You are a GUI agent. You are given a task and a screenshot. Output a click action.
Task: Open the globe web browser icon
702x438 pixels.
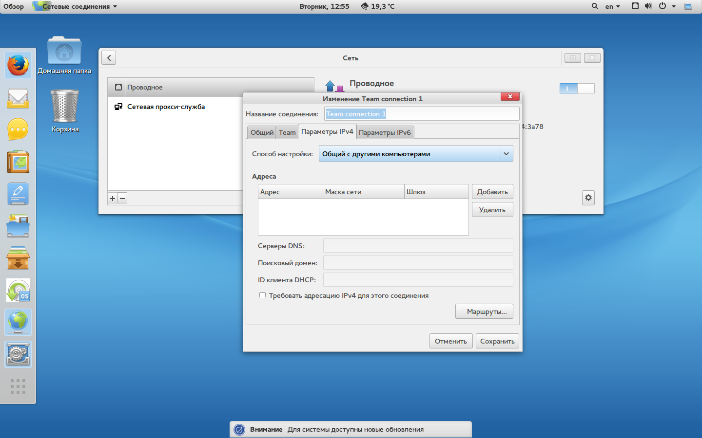coord(18,322)
